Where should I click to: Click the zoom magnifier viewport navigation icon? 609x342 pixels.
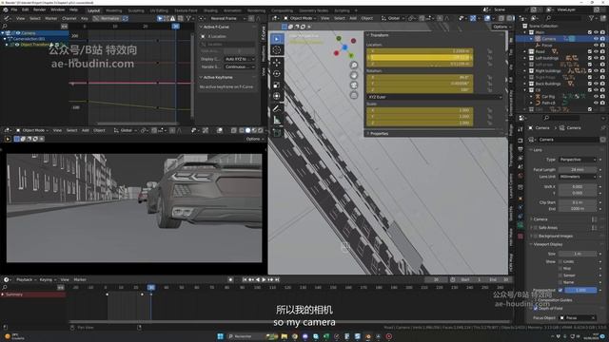(353, 66)
